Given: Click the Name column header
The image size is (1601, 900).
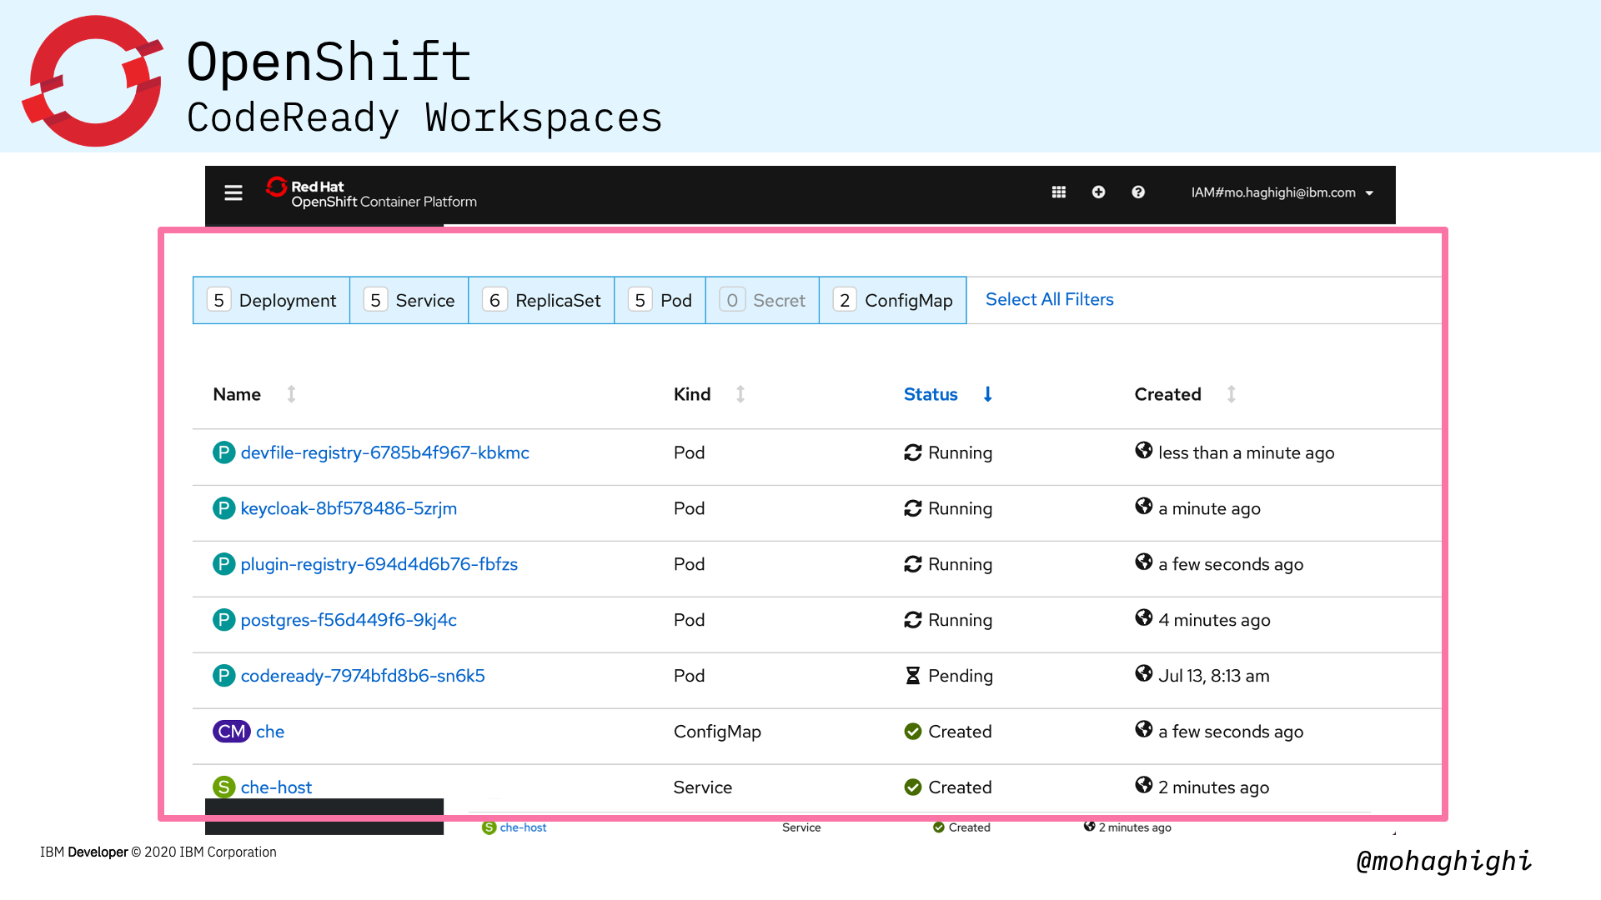Looking at the screenshot, I should (x=237, y=394).
